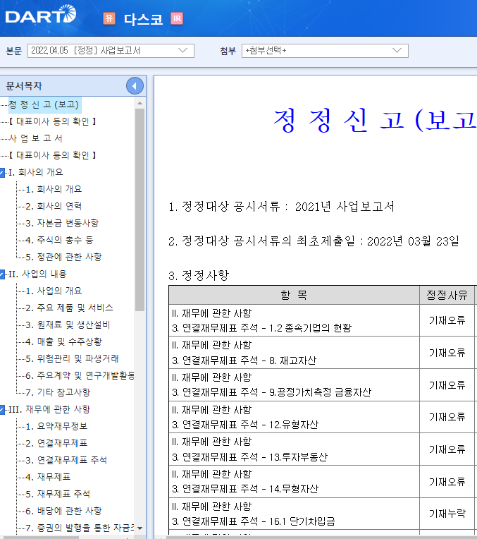Click tree scrollbar up arrow
The image size is (477, 539).
(x=140, y=103)
